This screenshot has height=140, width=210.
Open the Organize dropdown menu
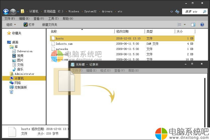(x=11, y=25)
